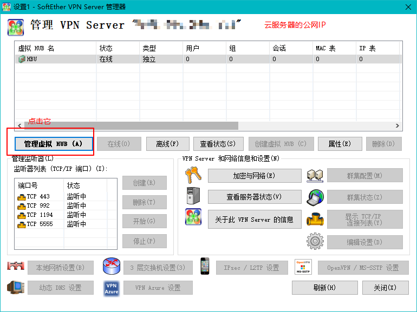This screenshot has width=417, height=312.
Task: Click the 在线(O) button
Action: 119,144
